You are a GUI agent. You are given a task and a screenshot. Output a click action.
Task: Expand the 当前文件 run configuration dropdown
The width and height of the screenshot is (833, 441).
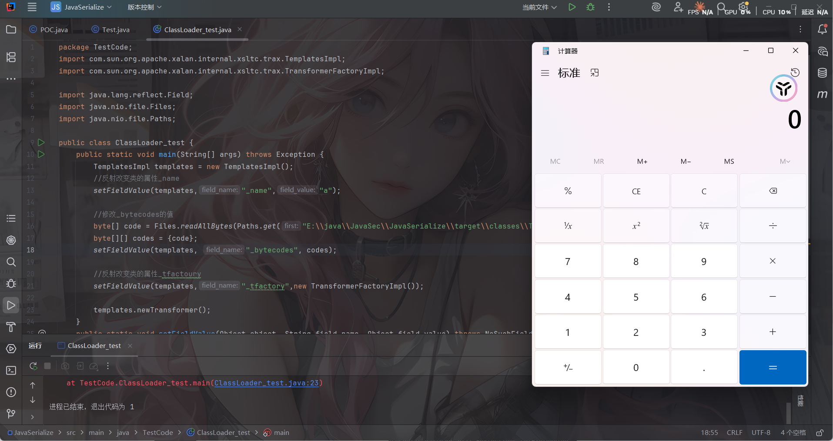coord(539,7)
